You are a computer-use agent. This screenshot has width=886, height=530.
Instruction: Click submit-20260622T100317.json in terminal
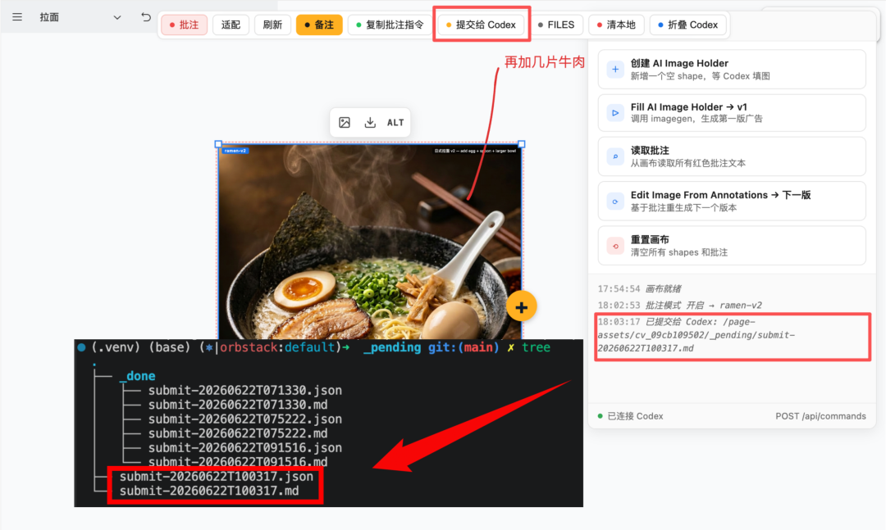[217, 477]
